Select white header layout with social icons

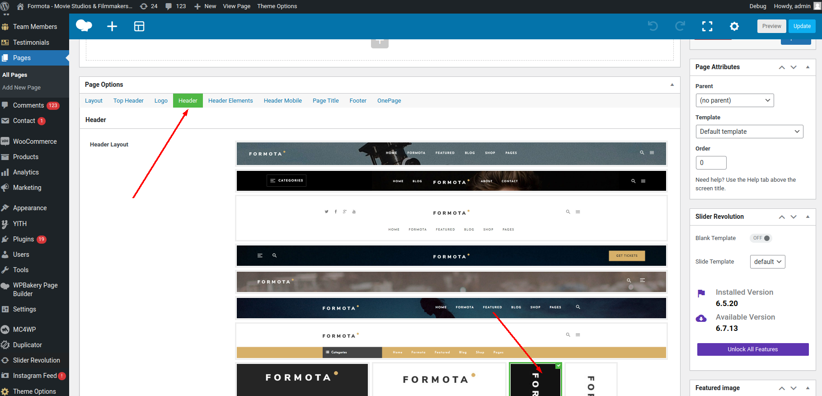pos(451,218)
